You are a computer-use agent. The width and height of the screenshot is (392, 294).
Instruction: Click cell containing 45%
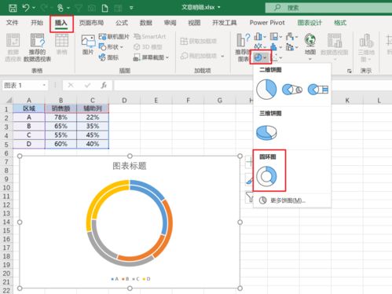coord(93,135)
